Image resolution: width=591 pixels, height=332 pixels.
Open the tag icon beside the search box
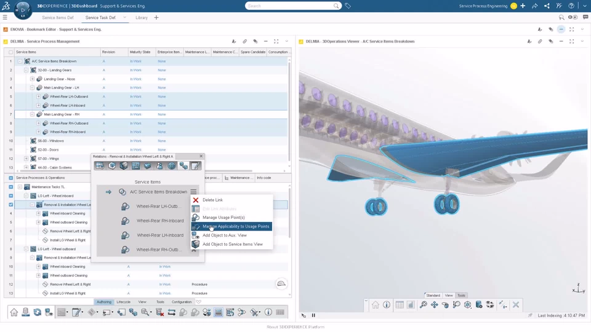[348, 6]
